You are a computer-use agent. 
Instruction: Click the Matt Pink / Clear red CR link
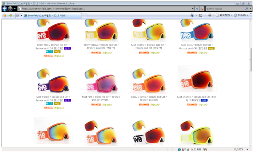[x=101, y=98]
